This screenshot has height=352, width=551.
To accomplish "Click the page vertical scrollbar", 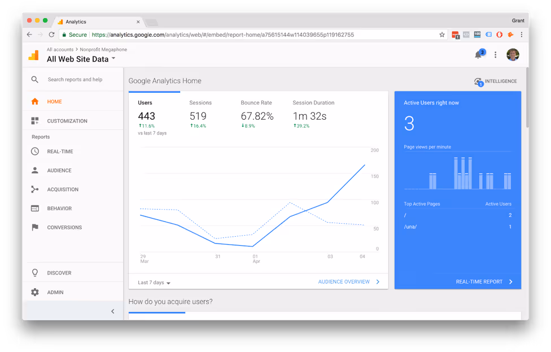I will pos(527,98).
